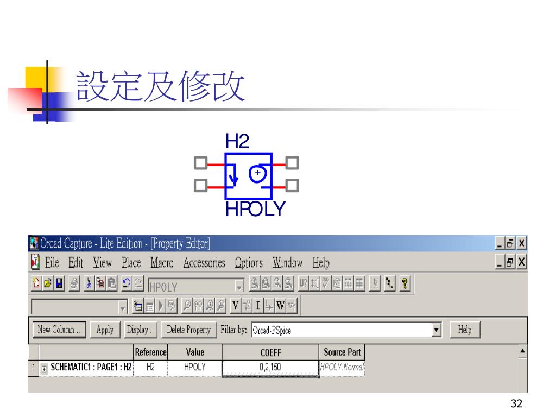This screenshot has width=556, height=417.
Task: Open the HPOLY part dropdown arrow
Action: pyautogui.click(x=239, y=286)
